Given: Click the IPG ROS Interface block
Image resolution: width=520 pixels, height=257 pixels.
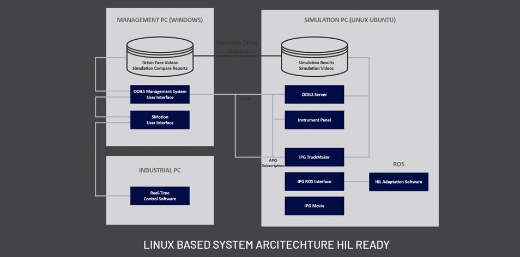Looking at the screenshot, I should (x=314, y=181).
